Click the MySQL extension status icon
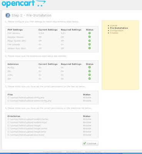This screenshot has width=142, height=154. click(x=90, y=67)
